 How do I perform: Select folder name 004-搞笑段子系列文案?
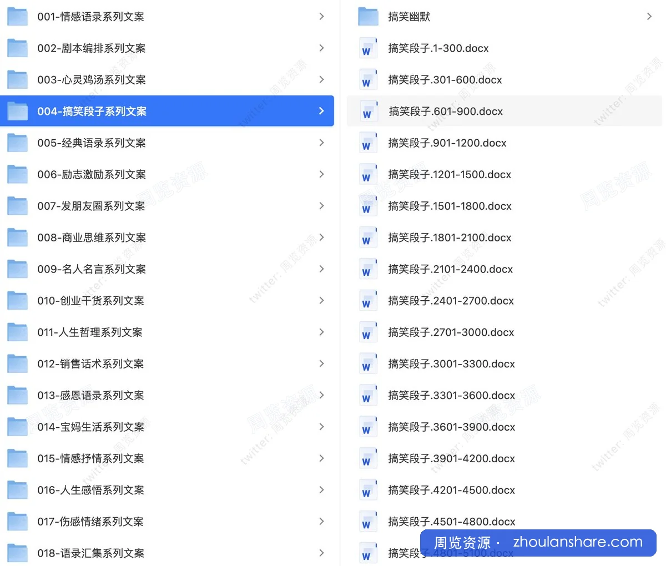(x=92, y=112)
